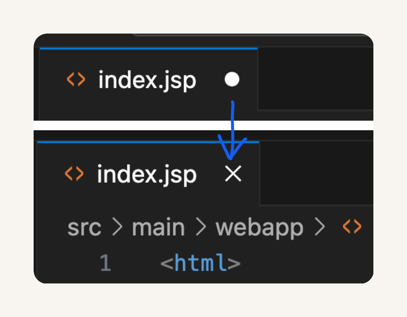Click the html tag name in the editor
Image resolution: width=407 pixels, height=317 pixels.
tap(200, 262)
